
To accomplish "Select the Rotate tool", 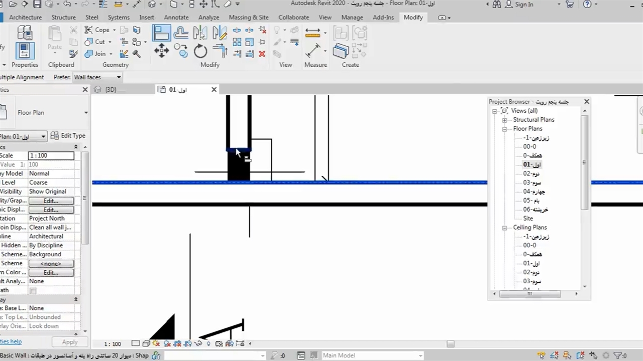I will (200, 51).
